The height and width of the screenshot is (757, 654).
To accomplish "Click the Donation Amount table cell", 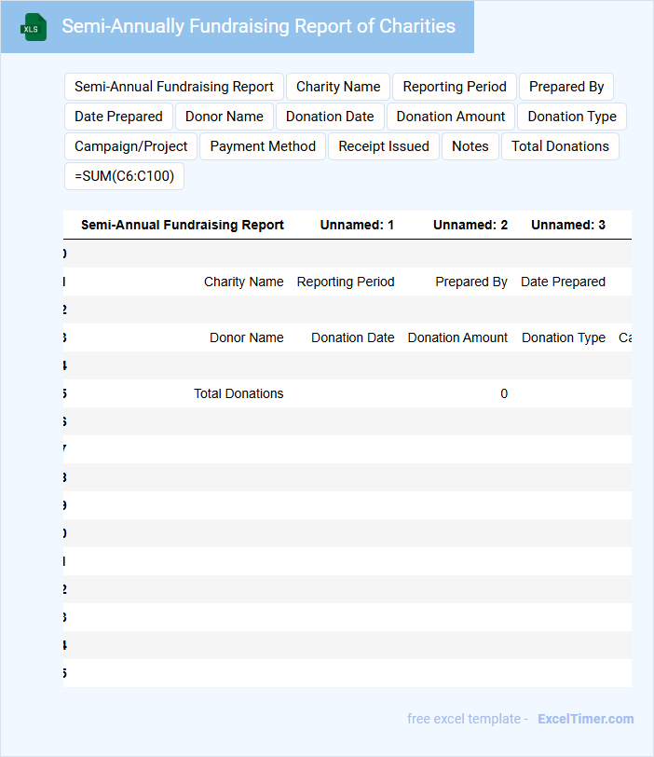I will pyautogui.click(x=457, y=337).
